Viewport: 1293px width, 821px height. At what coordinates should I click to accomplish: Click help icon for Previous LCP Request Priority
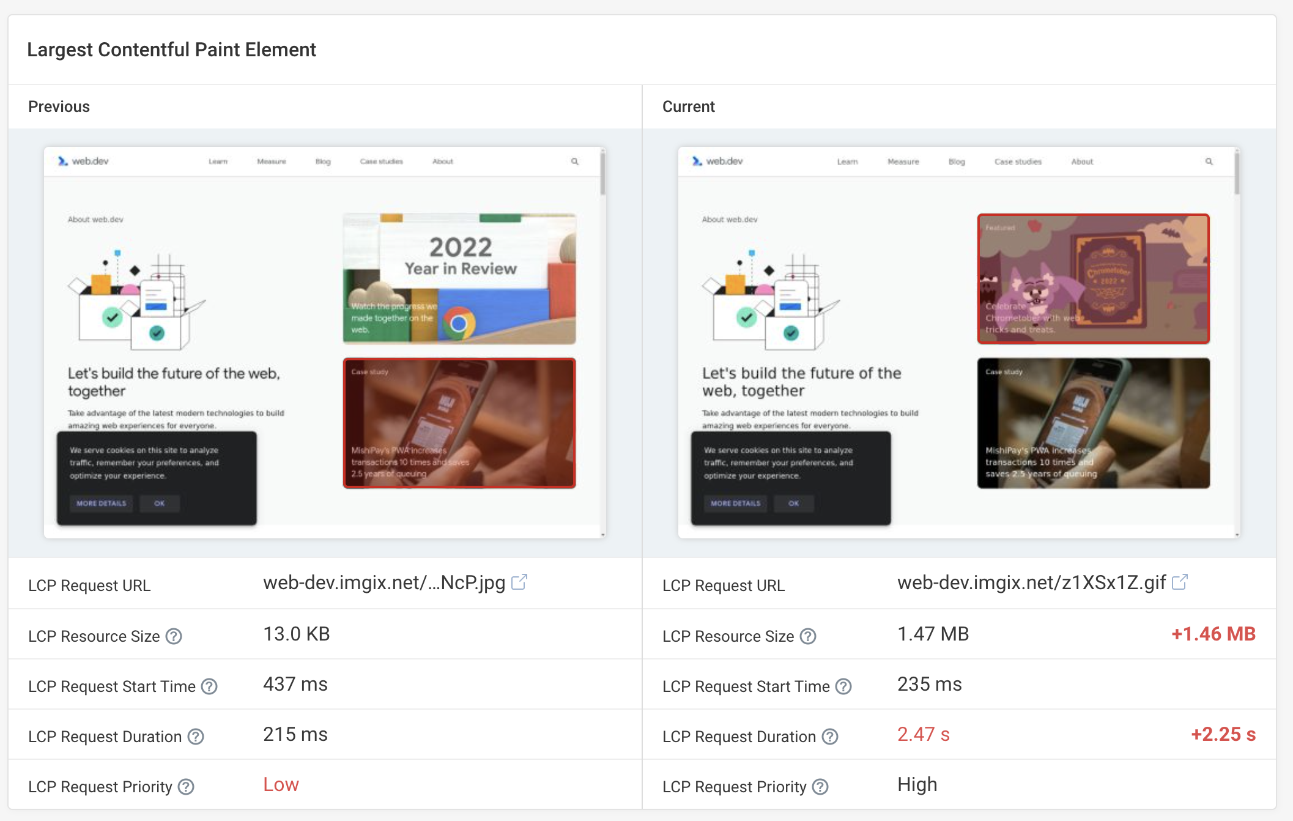click(x=186, y=787)
